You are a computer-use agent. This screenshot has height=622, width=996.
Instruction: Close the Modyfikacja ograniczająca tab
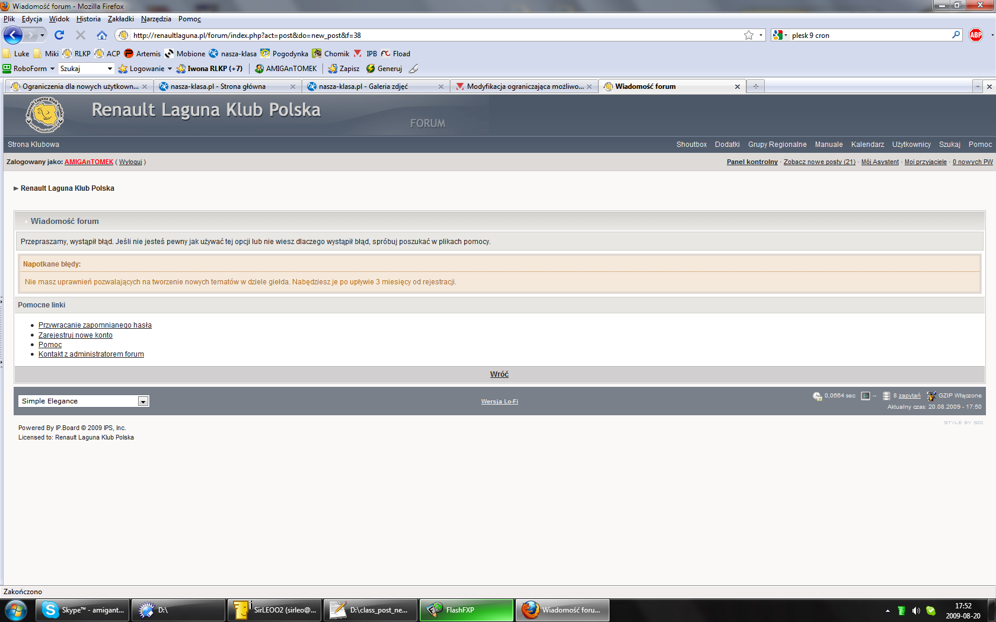pos(589,86)
